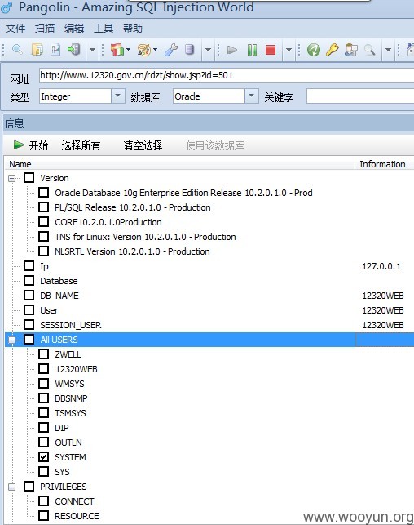Screen dimensions: 414x525
Task: Click the gray play start icon
Action: click(x=232, y=50)
